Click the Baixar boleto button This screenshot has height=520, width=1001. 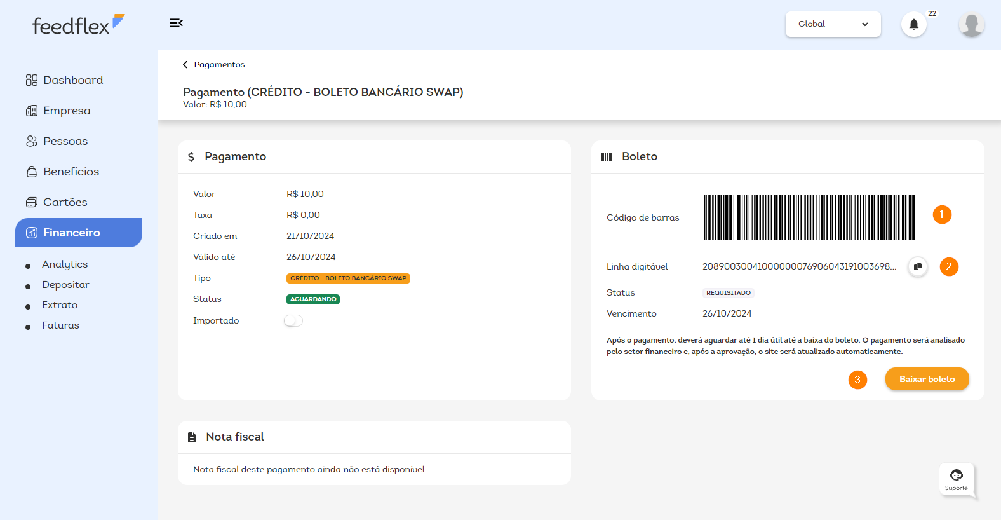pyautogui.click(x=927, y=379)
